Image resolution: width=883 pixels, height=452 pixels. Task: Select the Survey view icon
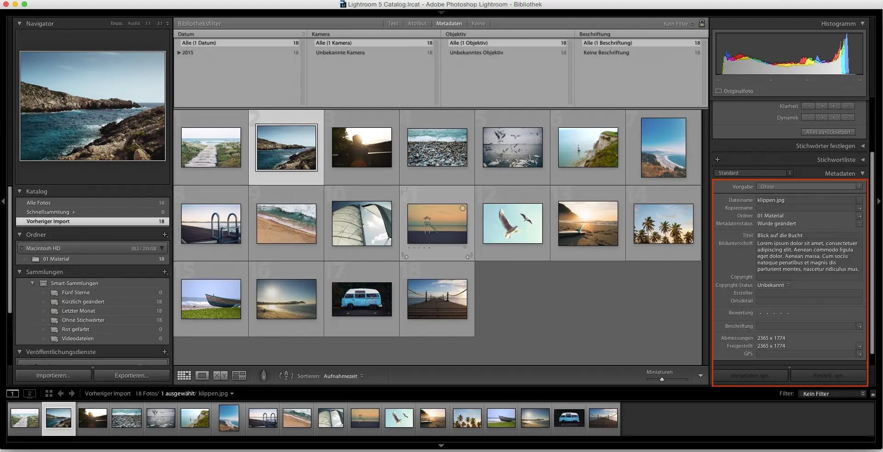coord(239,375)
